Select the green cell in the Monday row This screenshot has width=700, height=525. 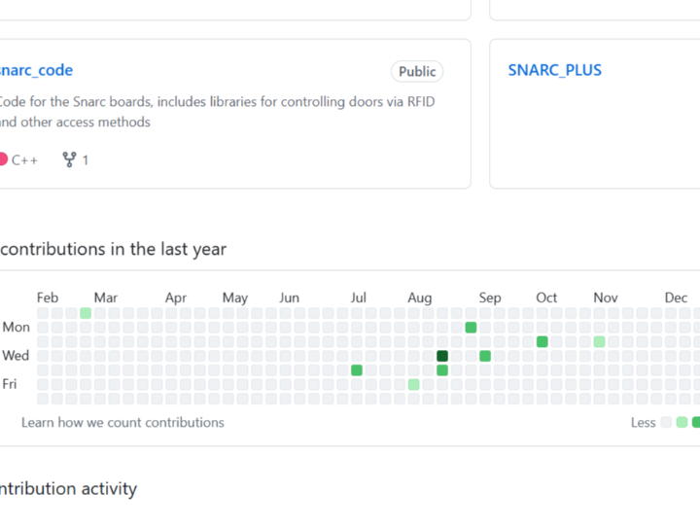pos(471,328)
